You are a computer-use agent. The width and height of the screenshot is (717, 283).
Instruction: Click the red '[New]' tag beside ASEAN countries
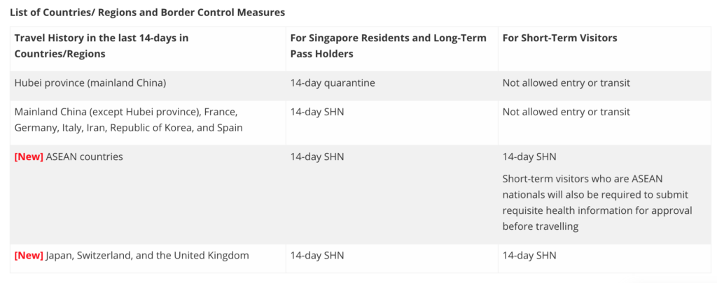(29, 157)
